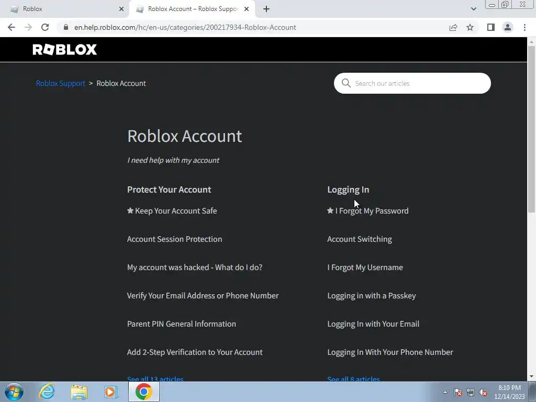Reload the page with the refresh icon

pyautogui.click(x=45, y=27)
